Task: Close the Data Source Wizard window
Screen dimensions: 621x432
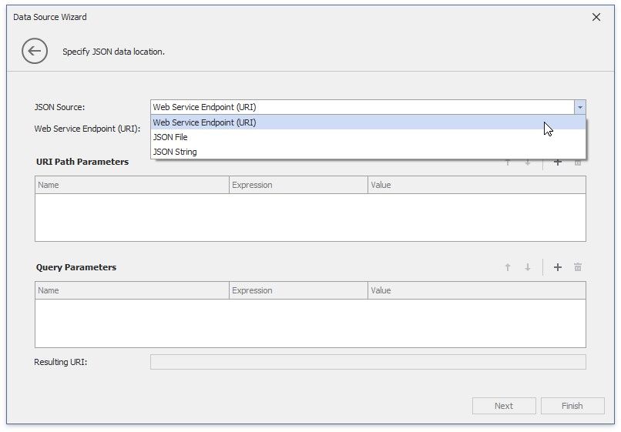Action: tap(596, 17)
